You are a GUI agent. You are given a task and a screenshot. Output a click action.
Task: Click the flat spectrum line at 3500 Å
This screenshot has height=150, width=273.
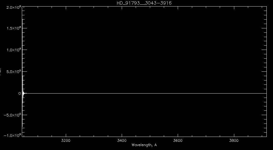[x=150, y=94]
